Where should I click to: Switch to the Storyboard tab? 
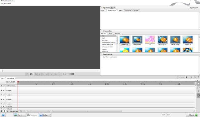click(10, 78)
